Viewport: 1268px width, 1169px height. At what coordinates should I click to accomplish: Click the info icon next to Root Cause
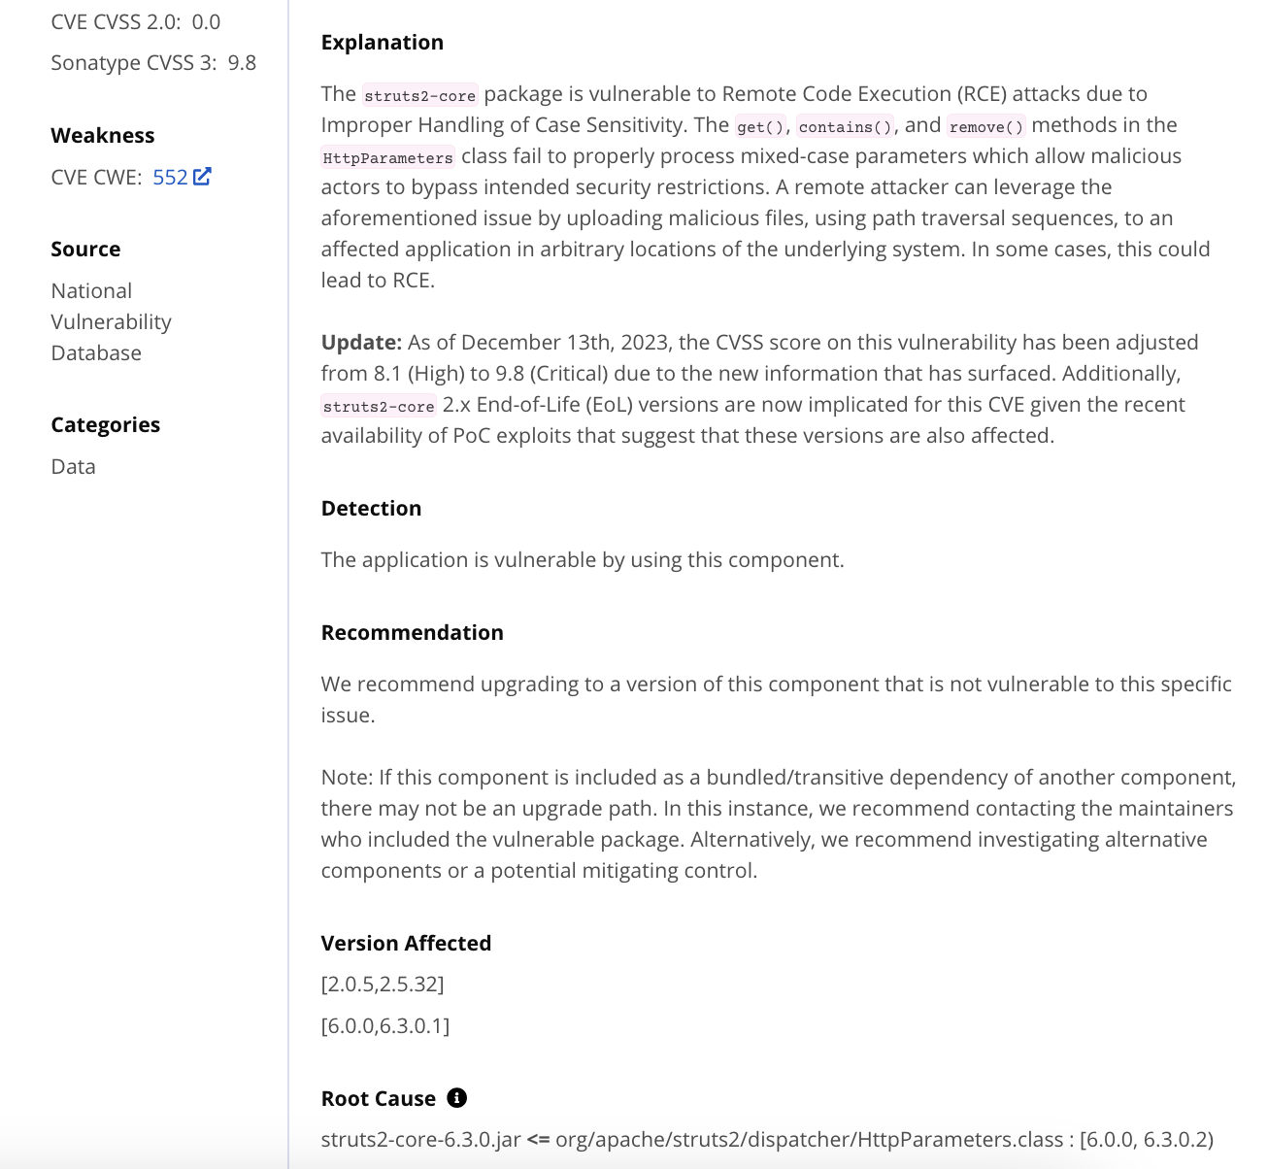pyautogui.click(x=456, y=1098)
